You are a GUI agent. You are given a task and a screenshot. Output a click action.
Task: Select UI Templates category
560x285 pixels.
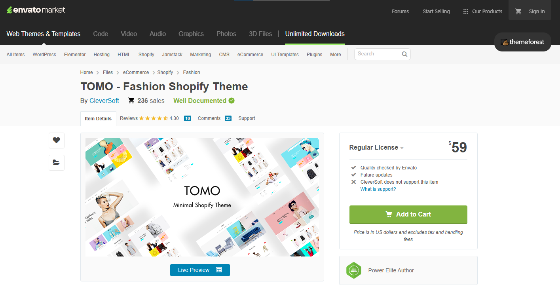pyautogui.click(x=285, y=55)
